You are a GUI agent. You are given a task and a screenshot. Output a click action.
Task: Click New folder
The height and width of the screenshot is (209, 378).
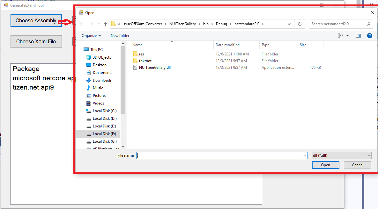120,36
